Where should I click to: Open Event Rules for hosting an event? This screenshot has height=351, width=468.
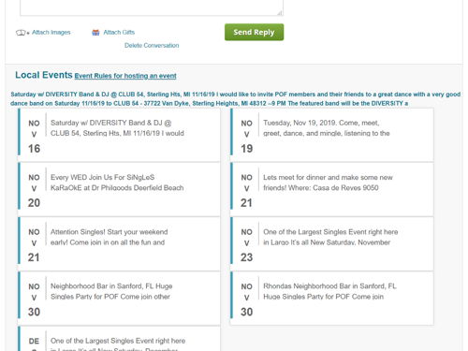click(125, 76)
